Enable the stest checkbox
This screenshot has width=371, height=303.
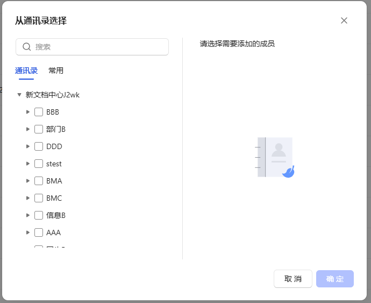[x=39, y=164]
